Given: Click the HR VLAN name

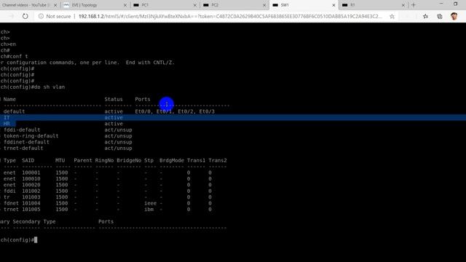Looking at the screenshot, I should pyautogui.click(x=7, y=124).
